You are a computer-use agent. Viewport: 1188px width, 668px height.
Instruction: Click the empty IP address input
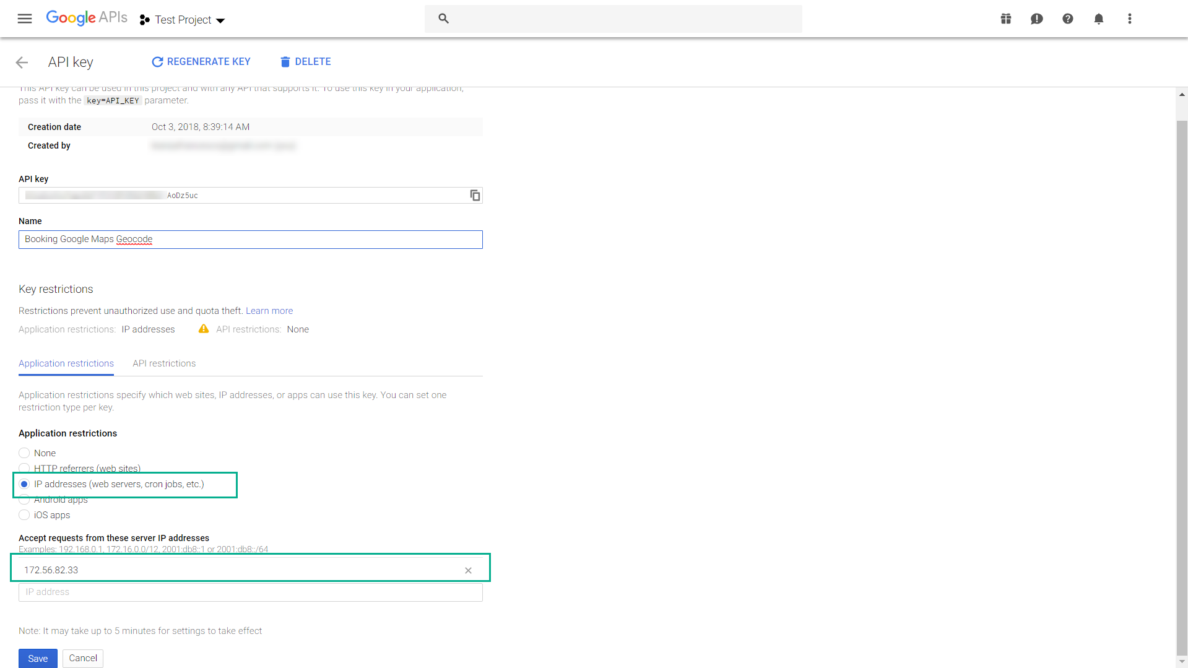point(251,592)
